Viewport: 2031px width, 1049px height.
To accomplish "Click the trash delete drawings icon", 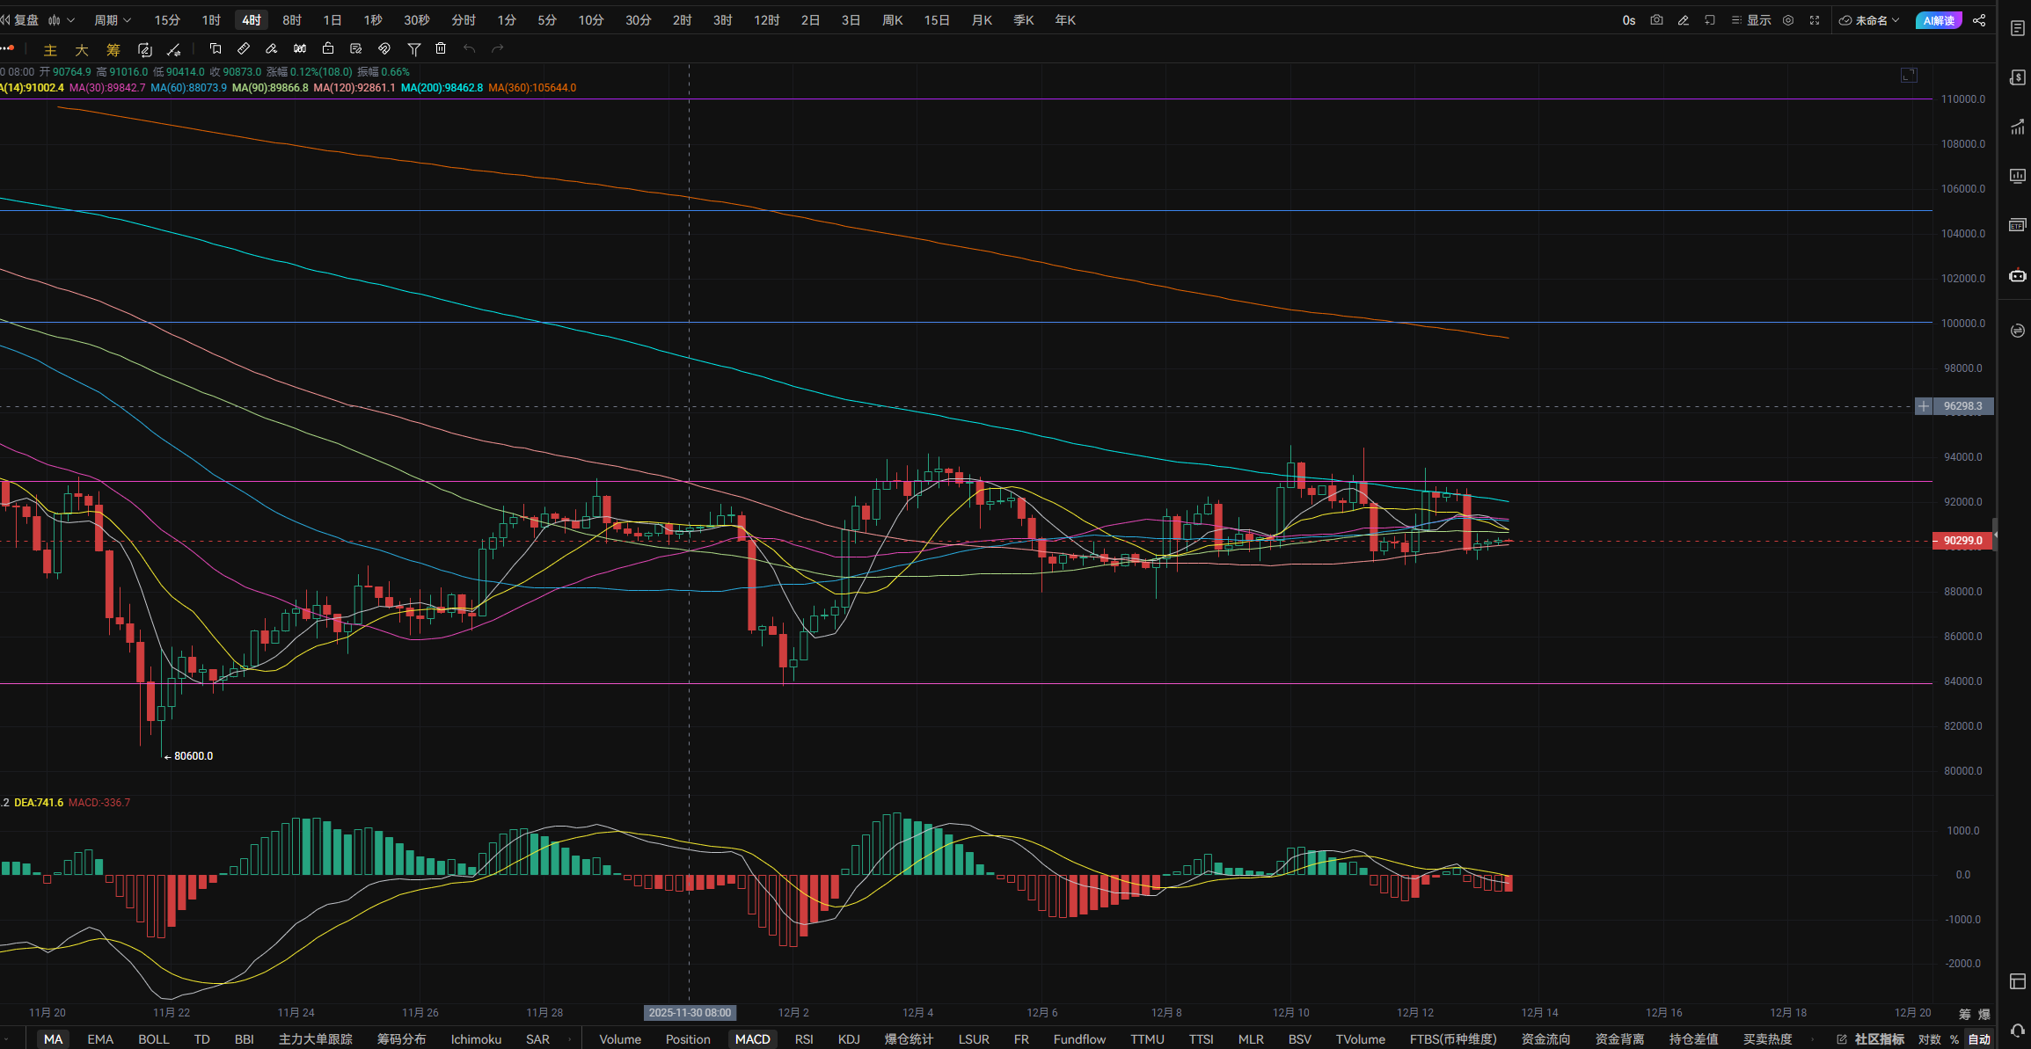I will point(442,49).
